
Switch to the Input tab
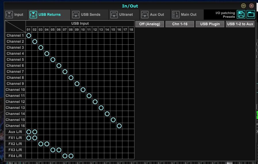tap(16, 15)
